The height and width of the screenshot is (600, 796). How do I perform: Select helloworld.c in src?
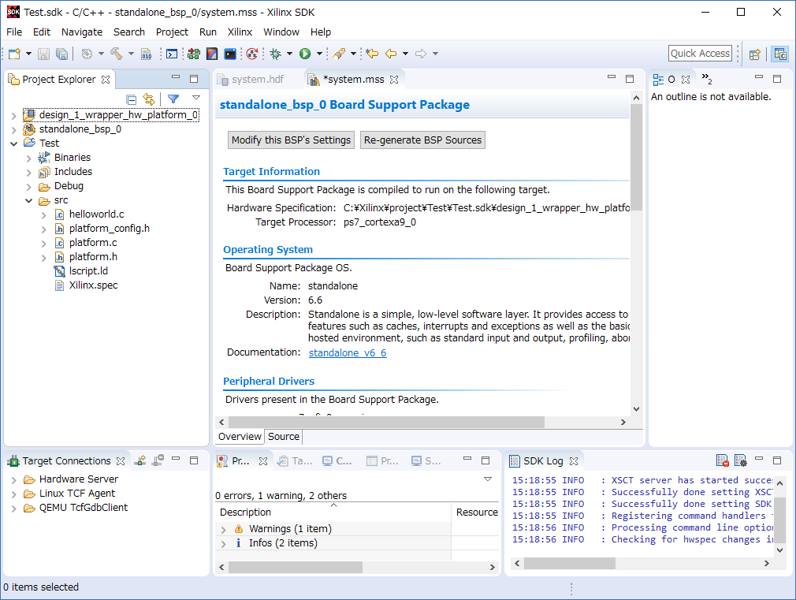(96, 214)
